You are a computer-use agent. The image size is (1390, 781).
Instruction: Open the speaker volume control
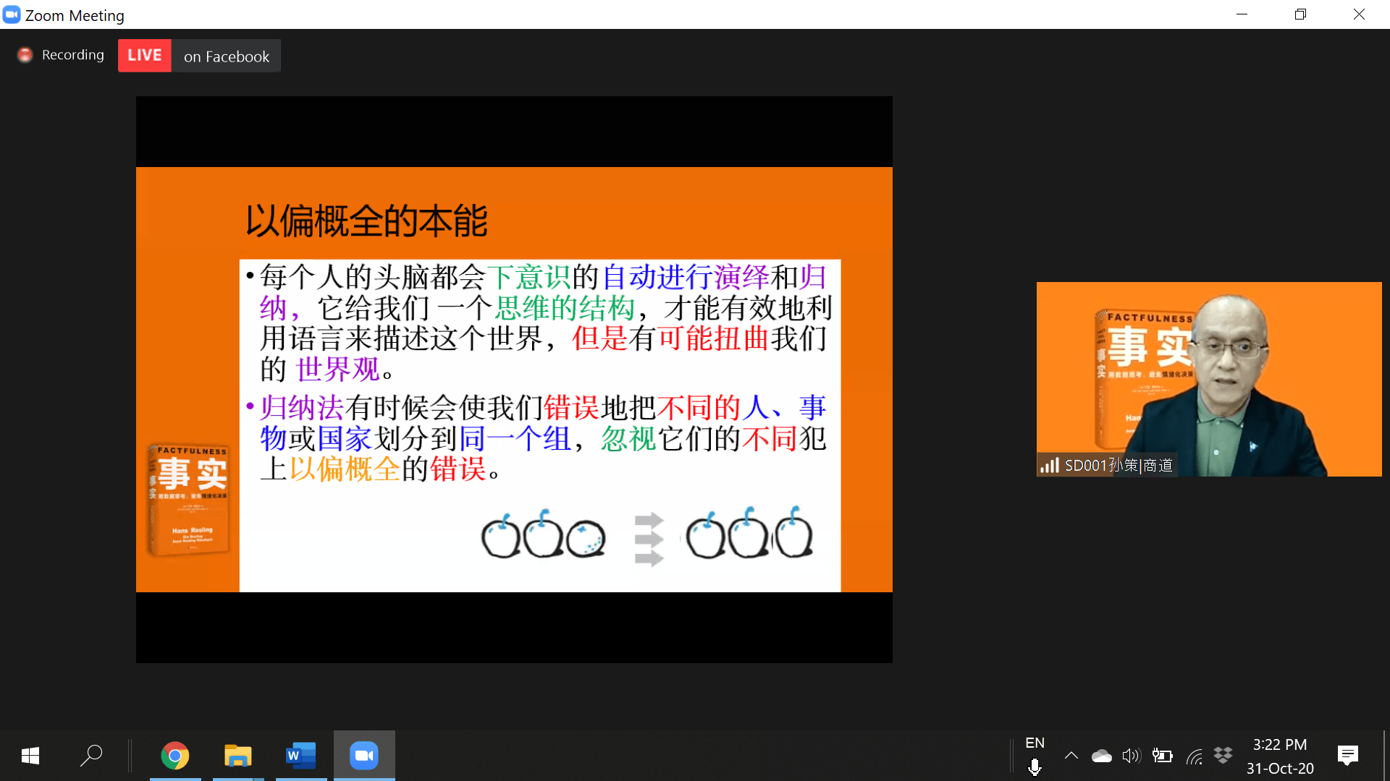tap(1131, 756)
